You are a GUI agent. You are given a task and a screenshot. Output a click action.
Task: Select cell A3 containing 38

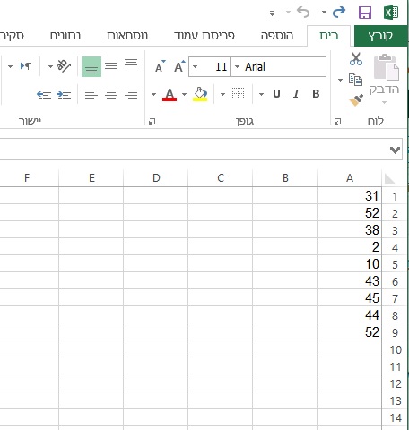point(350,230)
